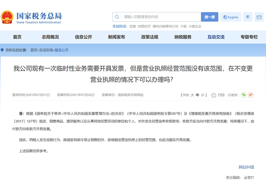
Task: Set font size to 中
Action: coord(197,95)
